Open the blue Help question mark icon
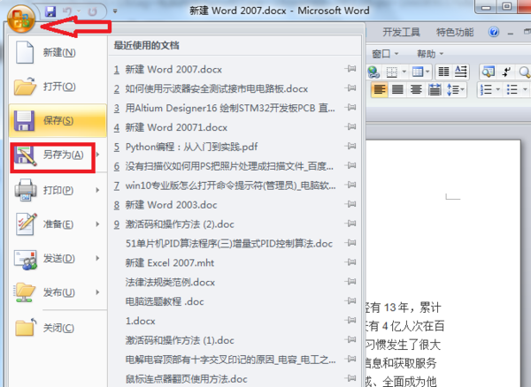 click(x=494, y=32)
